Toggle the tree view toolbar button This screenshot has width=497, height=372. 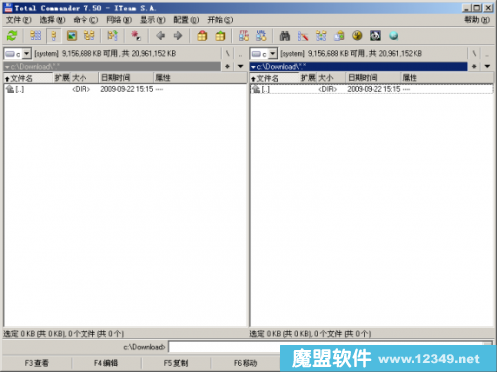[89, 36]
